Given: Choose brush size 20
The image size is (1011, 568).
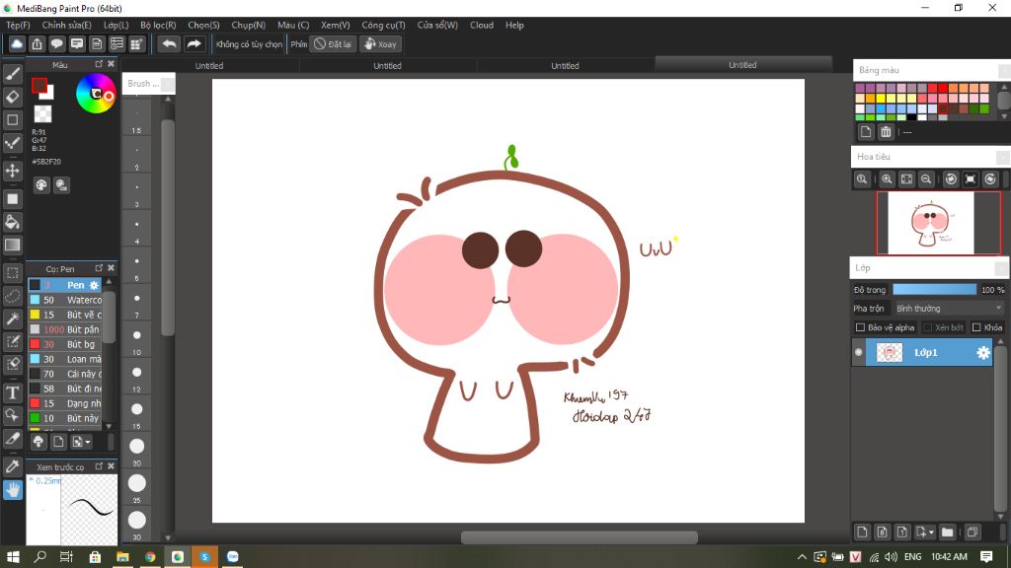Looking at the screenshot, I should coord(136,449).
